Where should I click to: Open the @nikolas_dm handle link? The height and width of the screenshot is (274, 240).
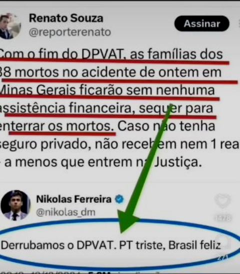click(66, 212)
